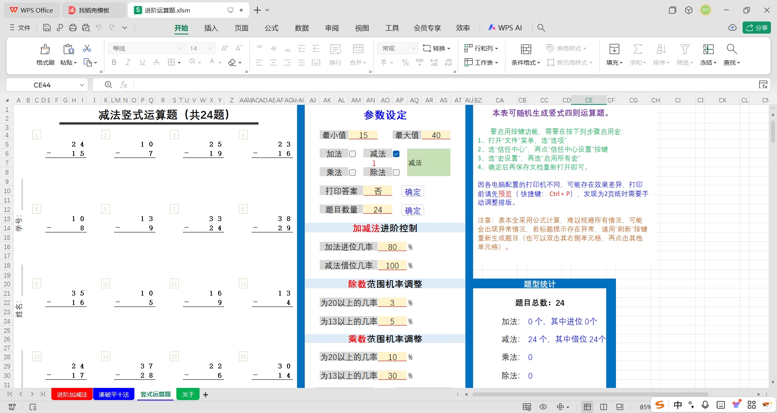
Task: Open the 公式 (Formulas) ribbon tab
Action: pos(272,28)
